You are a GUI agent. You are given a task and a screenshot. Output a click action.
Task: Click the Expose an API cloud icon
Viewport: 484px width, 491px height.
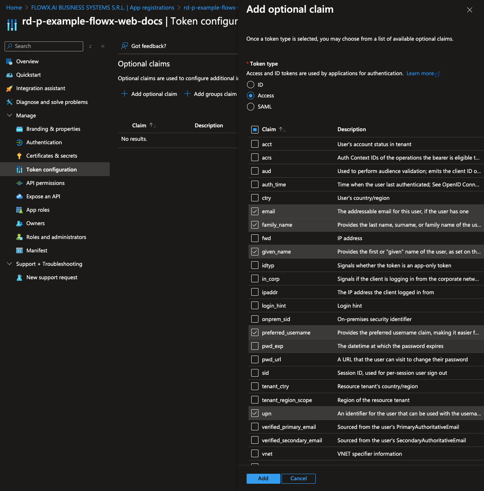pyautogui.click(x=19, y=196)
